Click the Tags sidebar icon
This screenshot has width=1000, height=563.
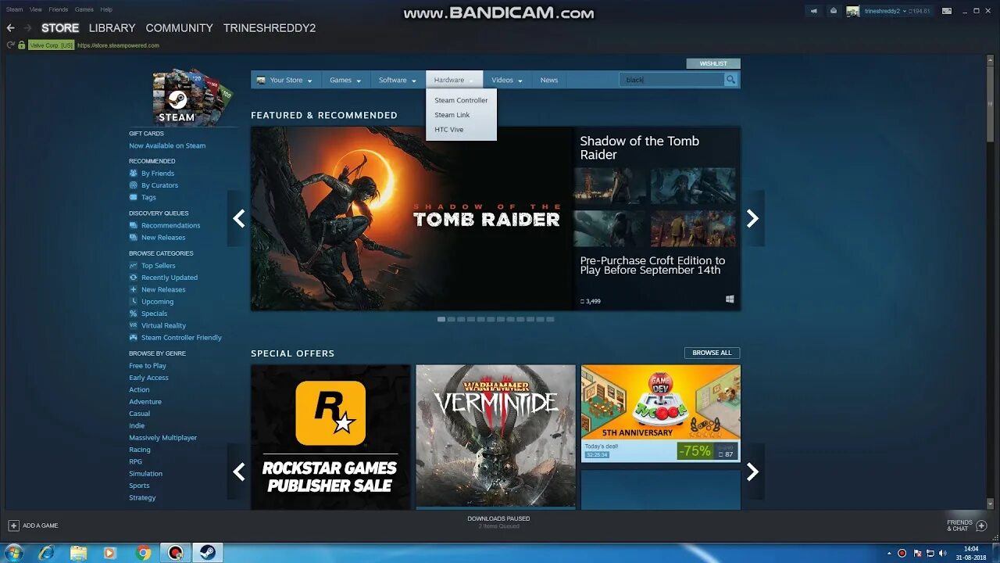134,197
